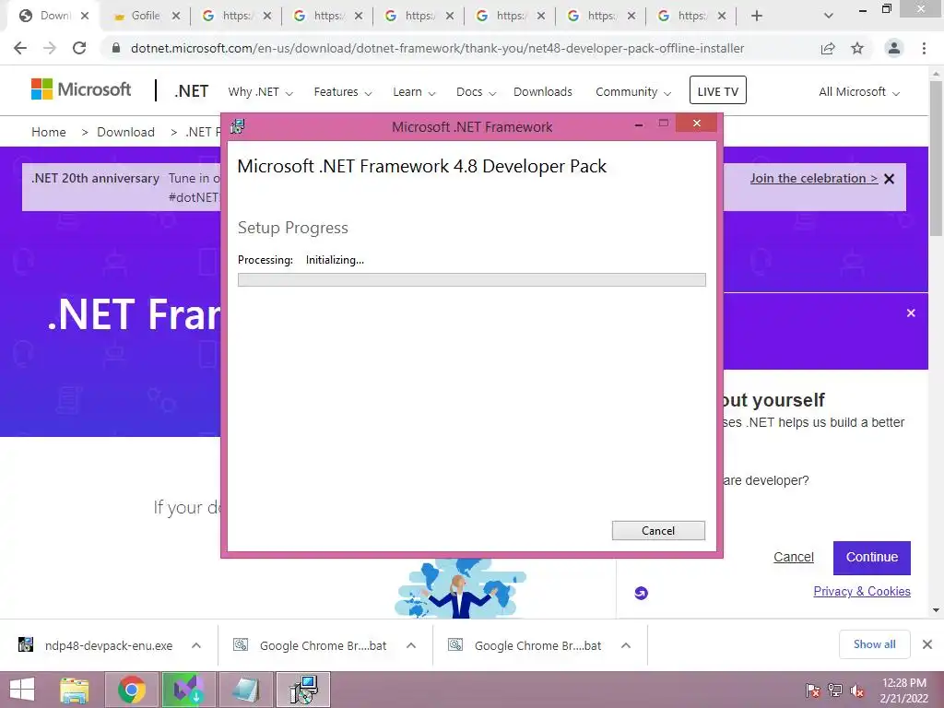The height and width of the screenshot is (708, 944).
Task: Open Visual Studio Installer taskbar icon
Action: 188,690
